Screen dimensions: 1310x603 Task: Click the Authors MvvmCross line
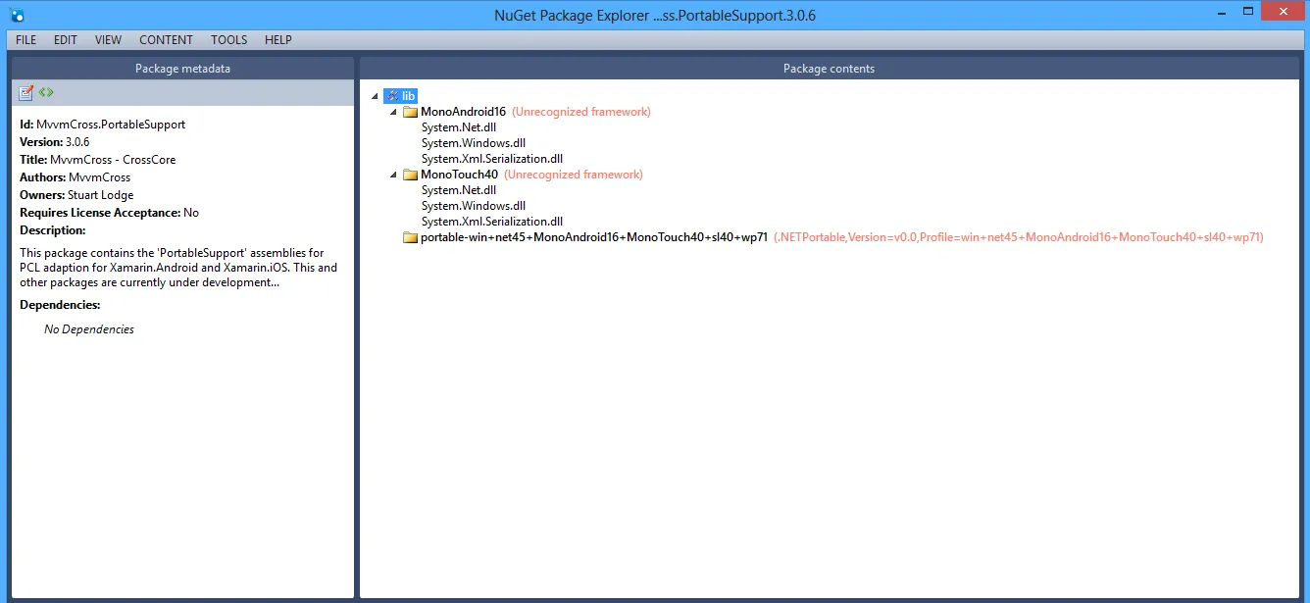pos(76,177)
